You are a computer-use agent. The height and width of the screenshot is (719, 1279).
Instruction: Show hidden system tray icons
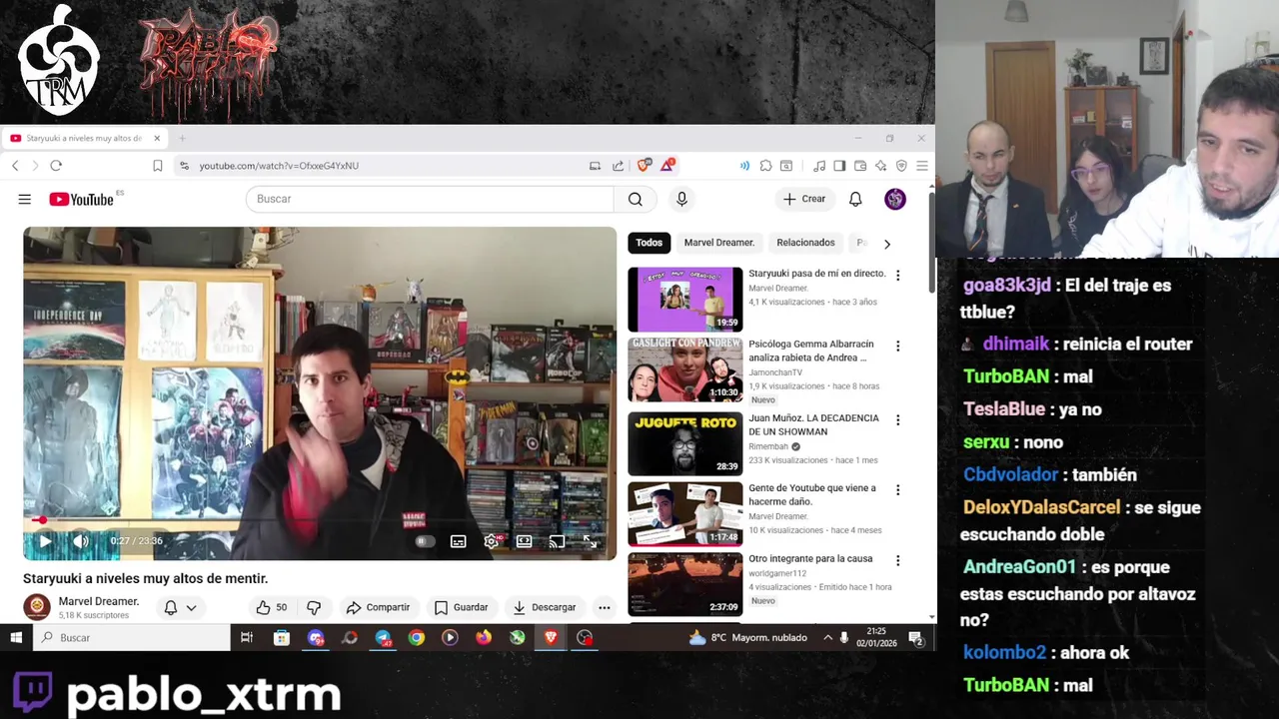[x=827, y=637]
